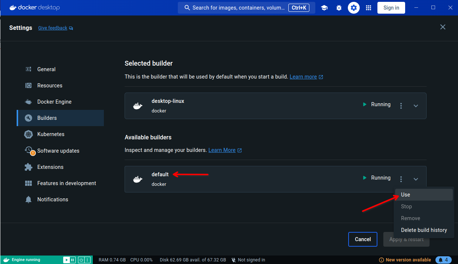Click the CPU 0.00% status entry
Image resolution: width=458 pixels, height=264 pixels.
pyautogui.click(x=142, y=260)
